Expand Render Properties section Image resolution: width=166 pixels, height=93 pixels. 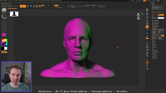155,24
